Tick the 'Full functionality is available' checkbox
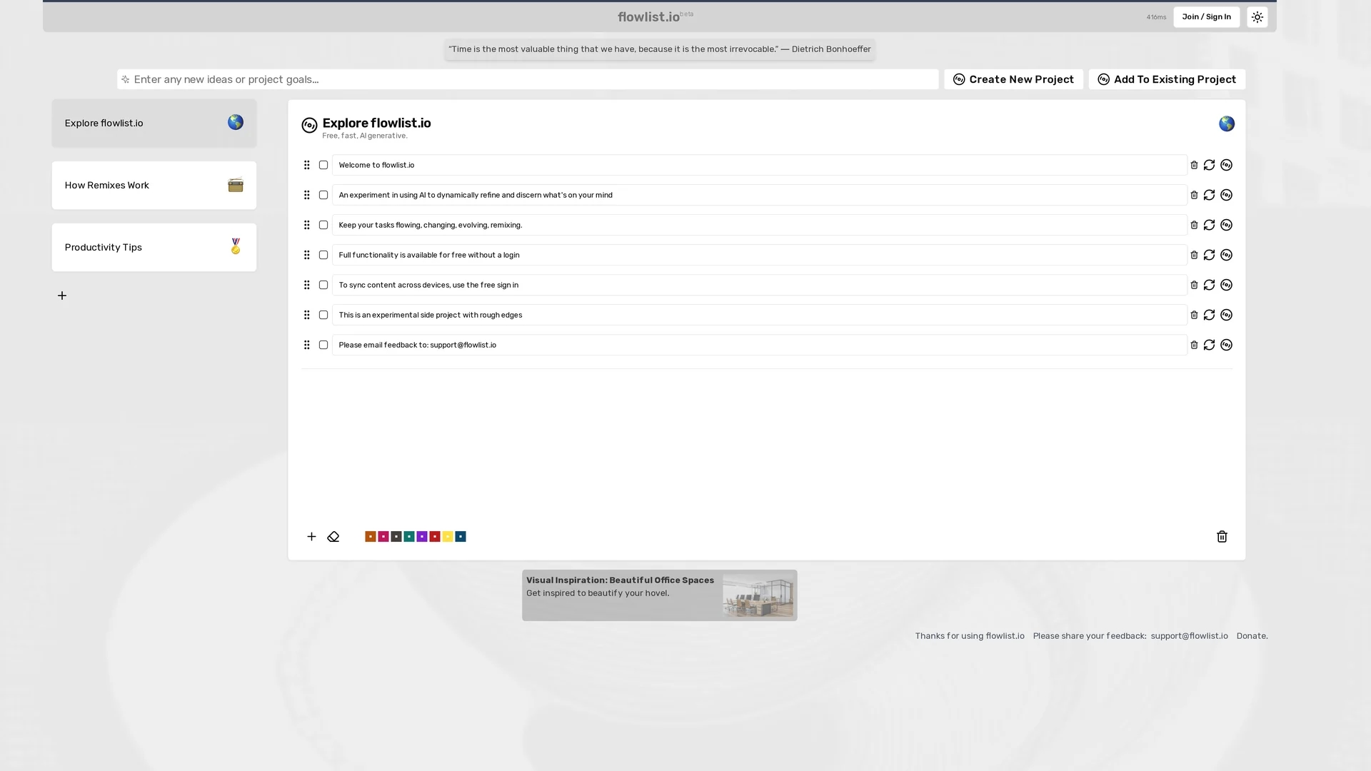This screenshot has width=1371, height=771. (x=323, y=255)
